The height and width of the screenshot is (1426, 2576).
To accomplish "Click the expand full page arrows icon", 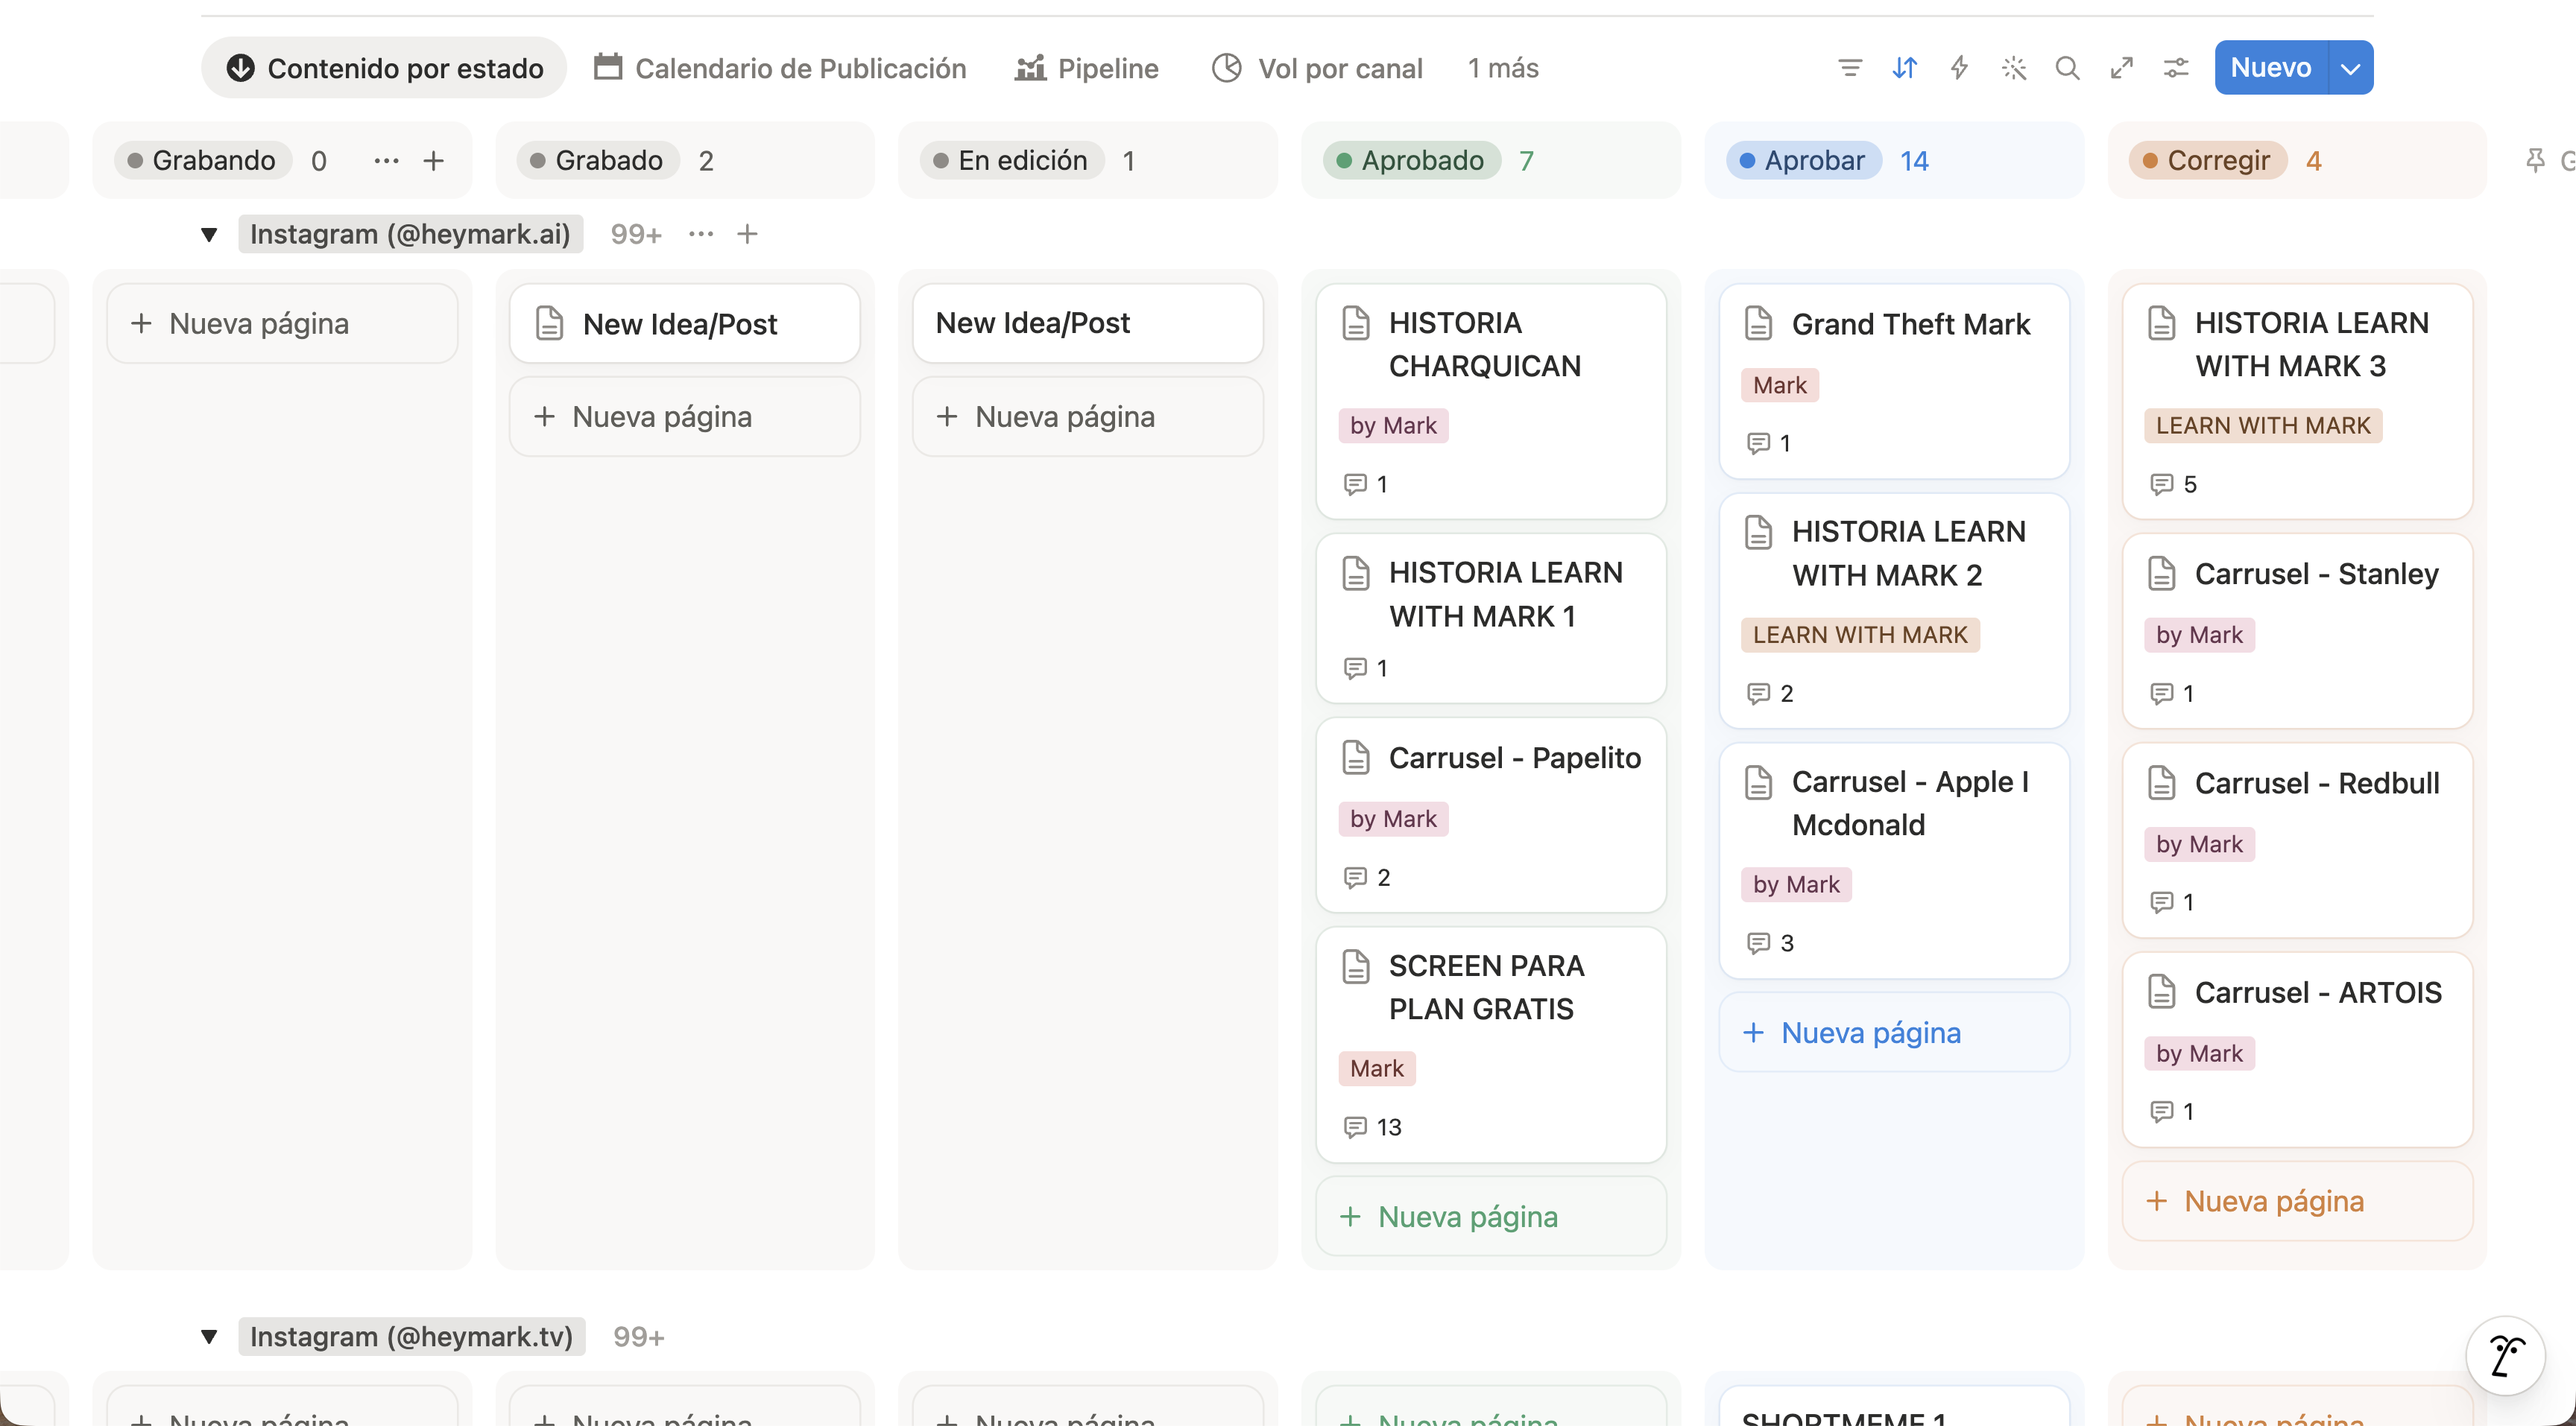I will click(2121, 68).
